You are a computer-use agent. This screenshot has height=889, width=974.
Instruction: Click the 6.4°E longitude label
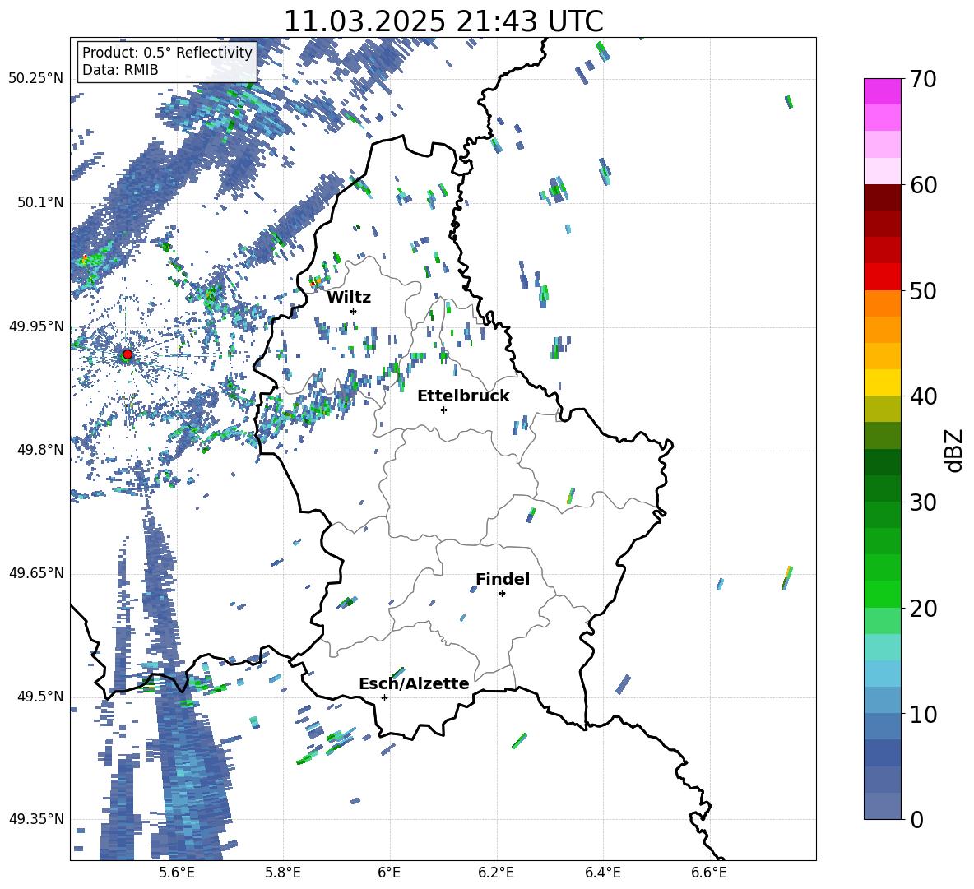(602, 873)
